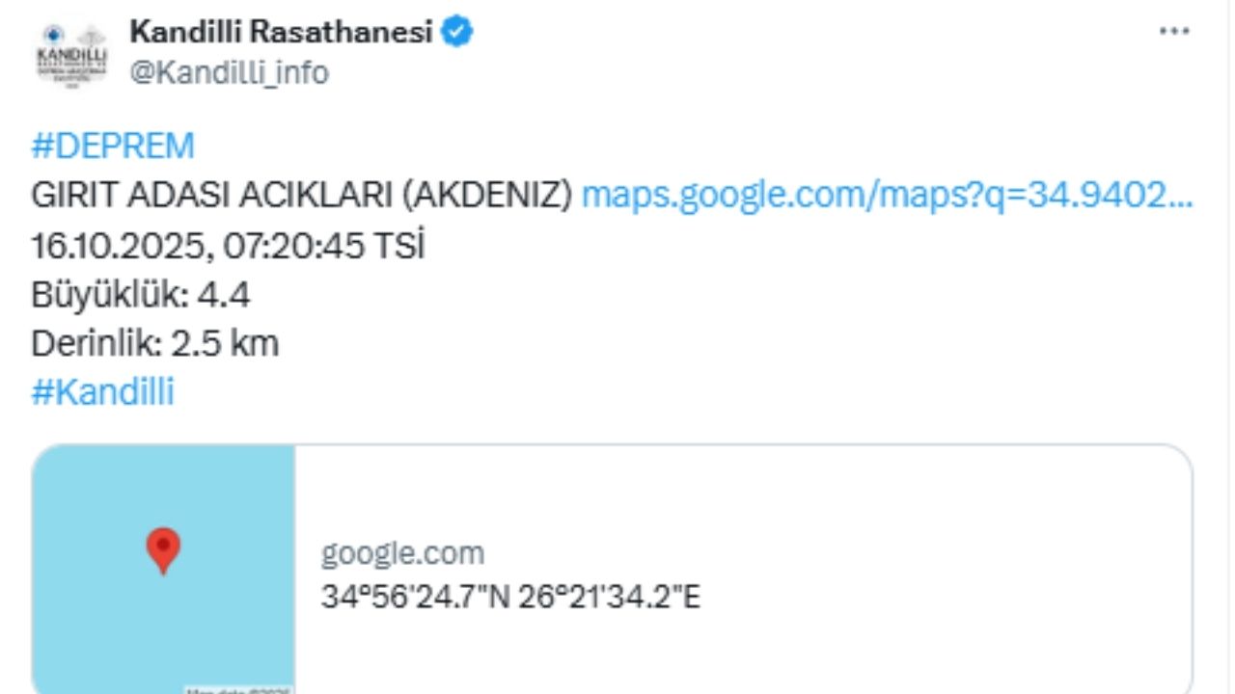Click the blue verified badge
The image size is (1235, 694).
coord(456,33)
